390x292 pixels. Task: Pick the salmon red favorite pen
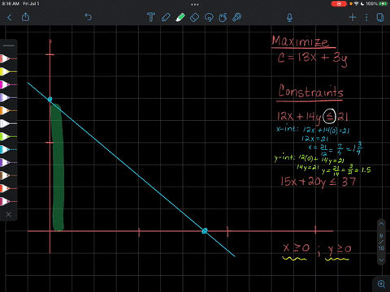(8, 58)
